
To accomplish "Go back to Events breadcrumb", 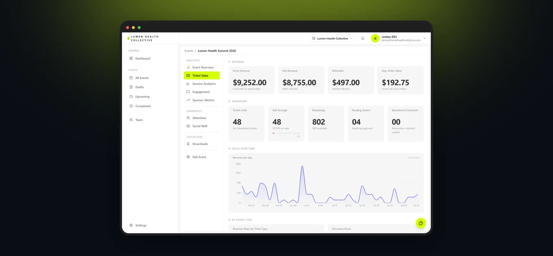I will (x=189, y=51).
